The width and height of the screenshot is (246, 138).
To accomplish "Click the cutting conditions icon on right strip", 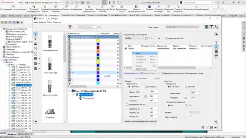I will point(216,46).
